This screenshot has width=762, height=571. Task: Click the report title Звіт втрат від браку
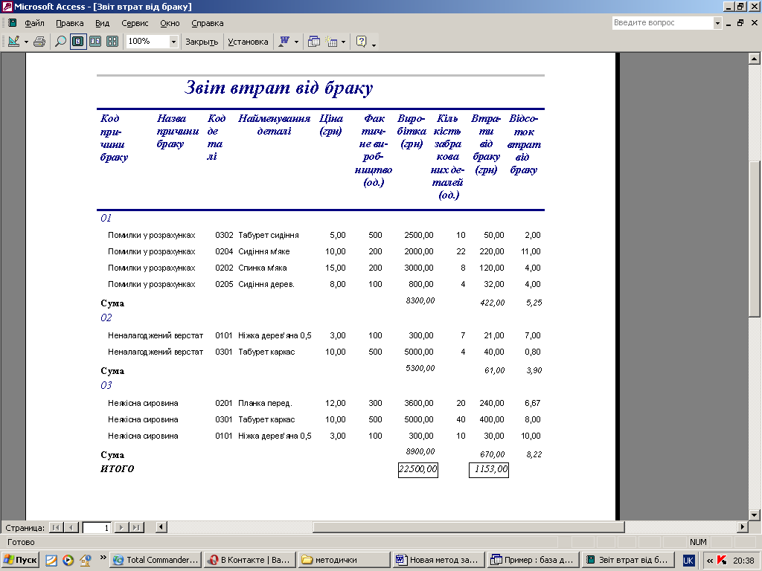coord(278,88)
